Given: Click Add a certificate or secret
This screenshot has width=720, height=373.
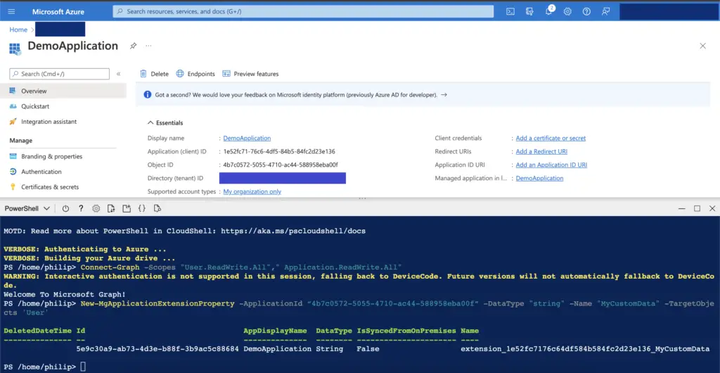Looking at the screenshot, I should [x=551, y=138].
